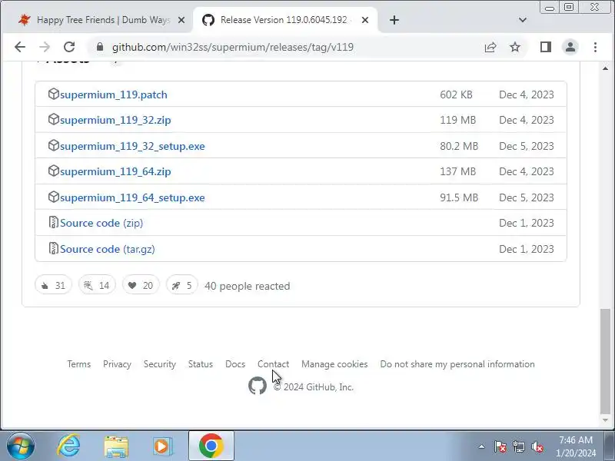This screenshot has height=461, width=615.
Task: Click "602 KB" size of the patch file
Action: coord(456,95)
